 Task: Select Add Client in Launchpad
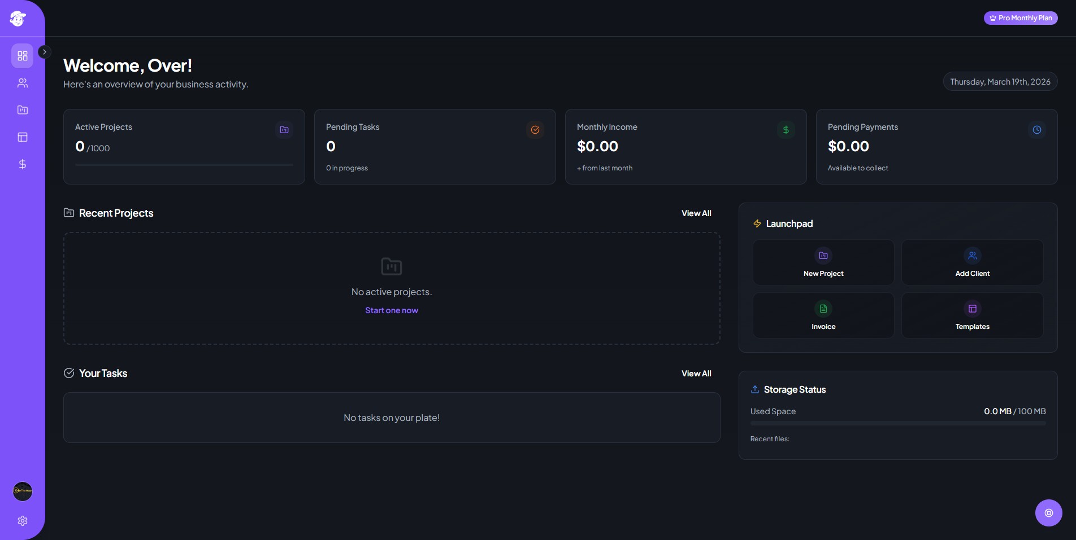pos(973,262)
